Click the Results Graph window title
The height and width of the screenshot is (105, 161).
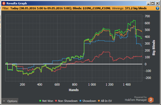pyautogui.click(x=17, y=3)
